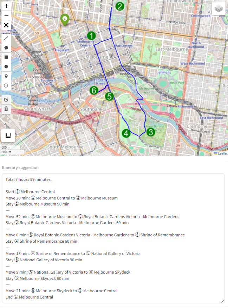Select the draw rectangle tool
This screenshot has height=308, width=228.
point(6,57)
